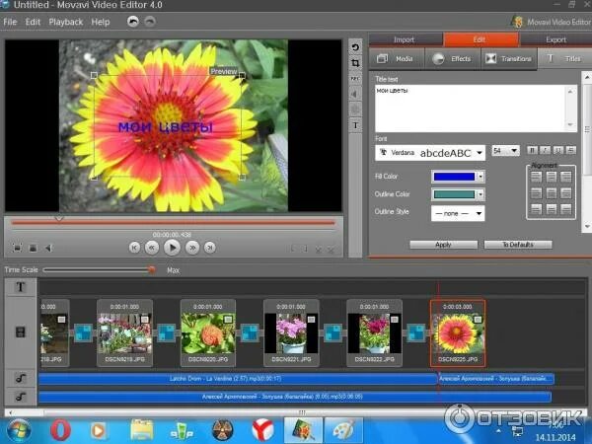This screenshot has width=592, height=444.
Task: Click the Time Scale slider handle
Action: tap(151, 269)
